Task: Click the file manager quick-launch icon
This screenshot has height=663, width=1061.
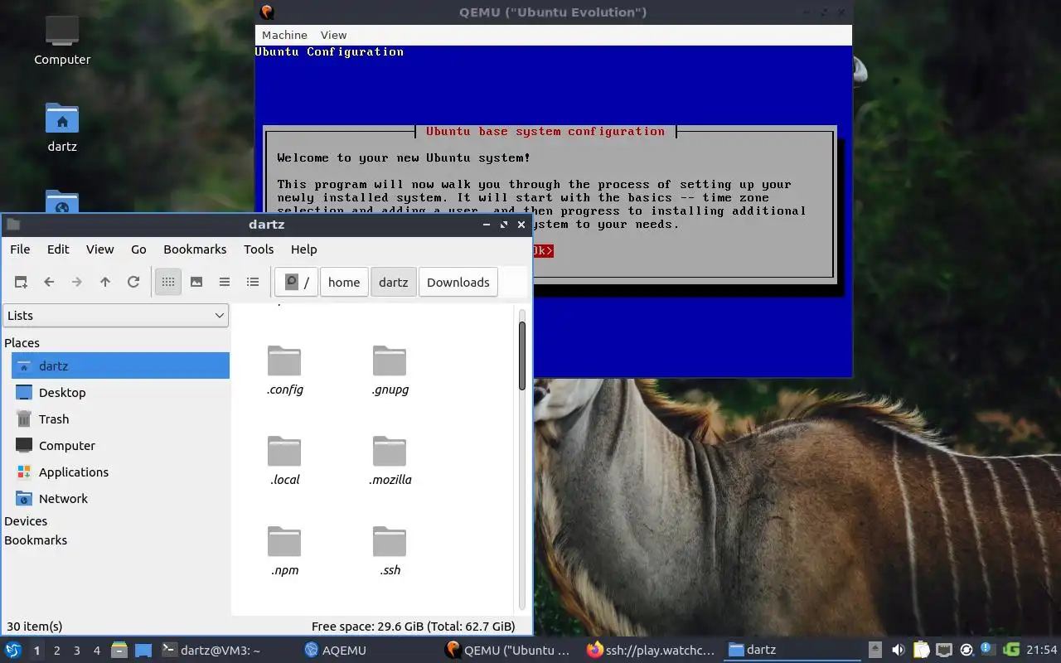Action: pos(119,651)
